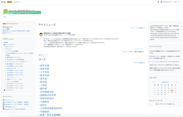Open the 留学生 category link
The width and height of the screenshot is (183, 117).
[43, 105]
